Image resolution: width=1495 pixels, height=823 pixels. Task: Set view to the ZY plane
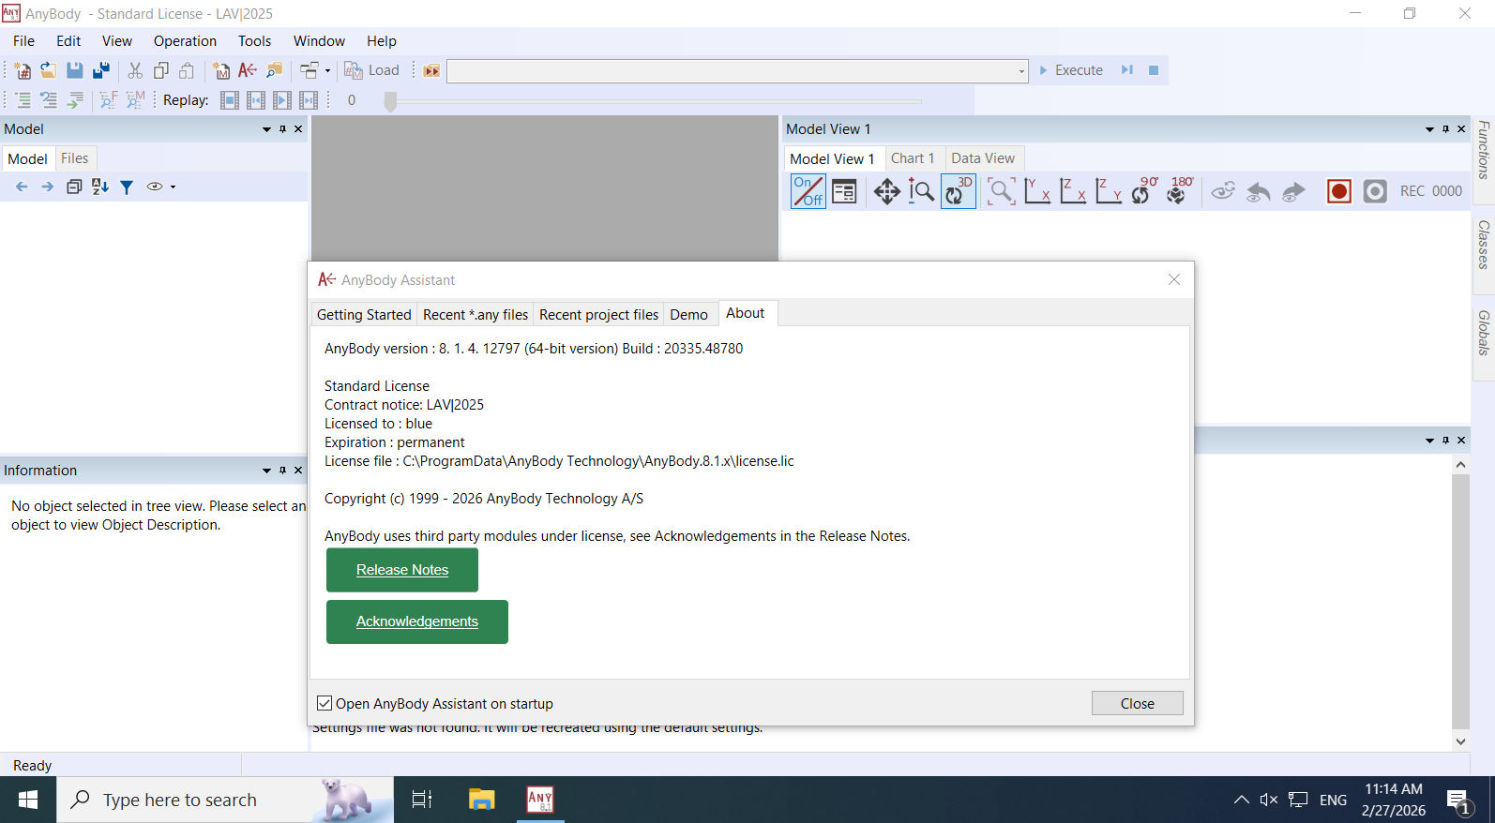[x=1108, y=191]
